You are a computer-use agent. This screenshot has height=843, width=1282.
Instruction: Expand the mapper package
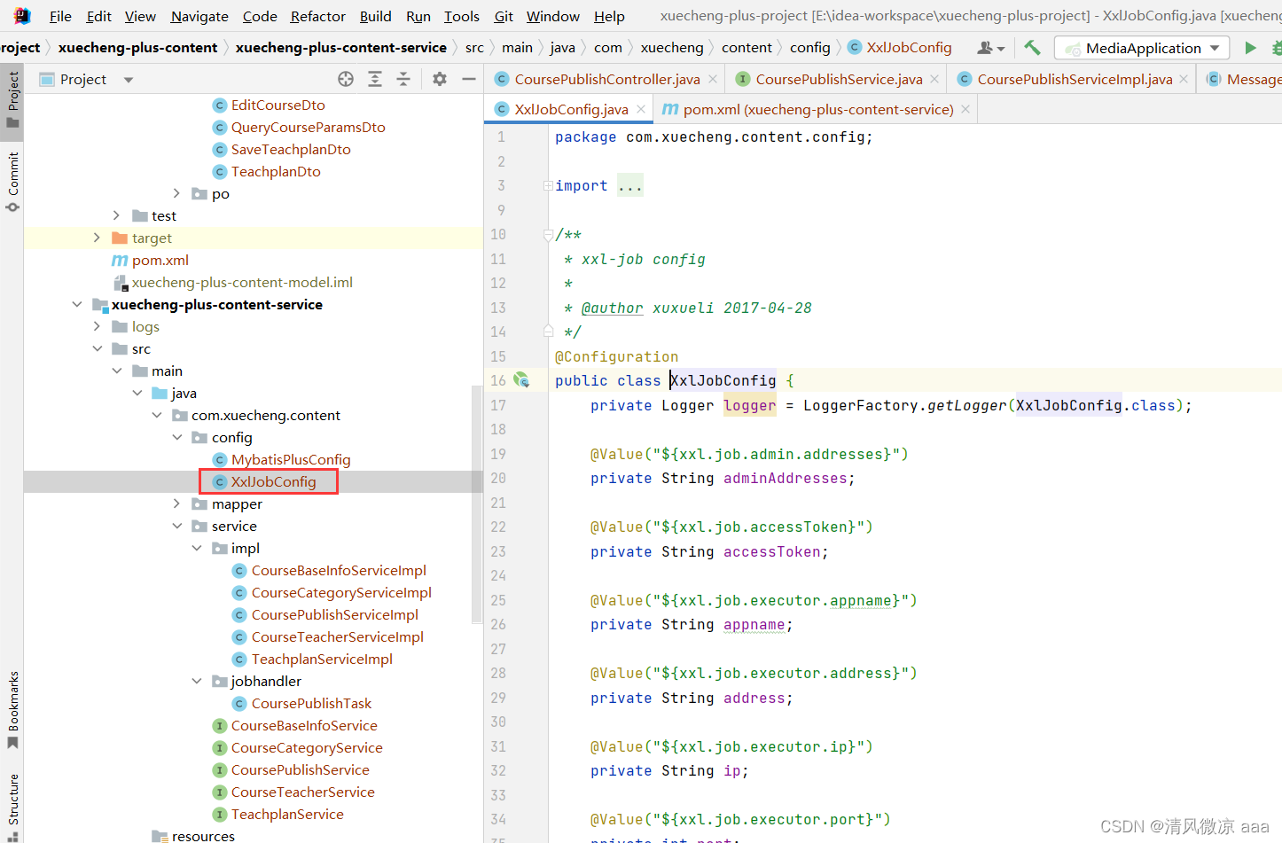tap(176, 503)
